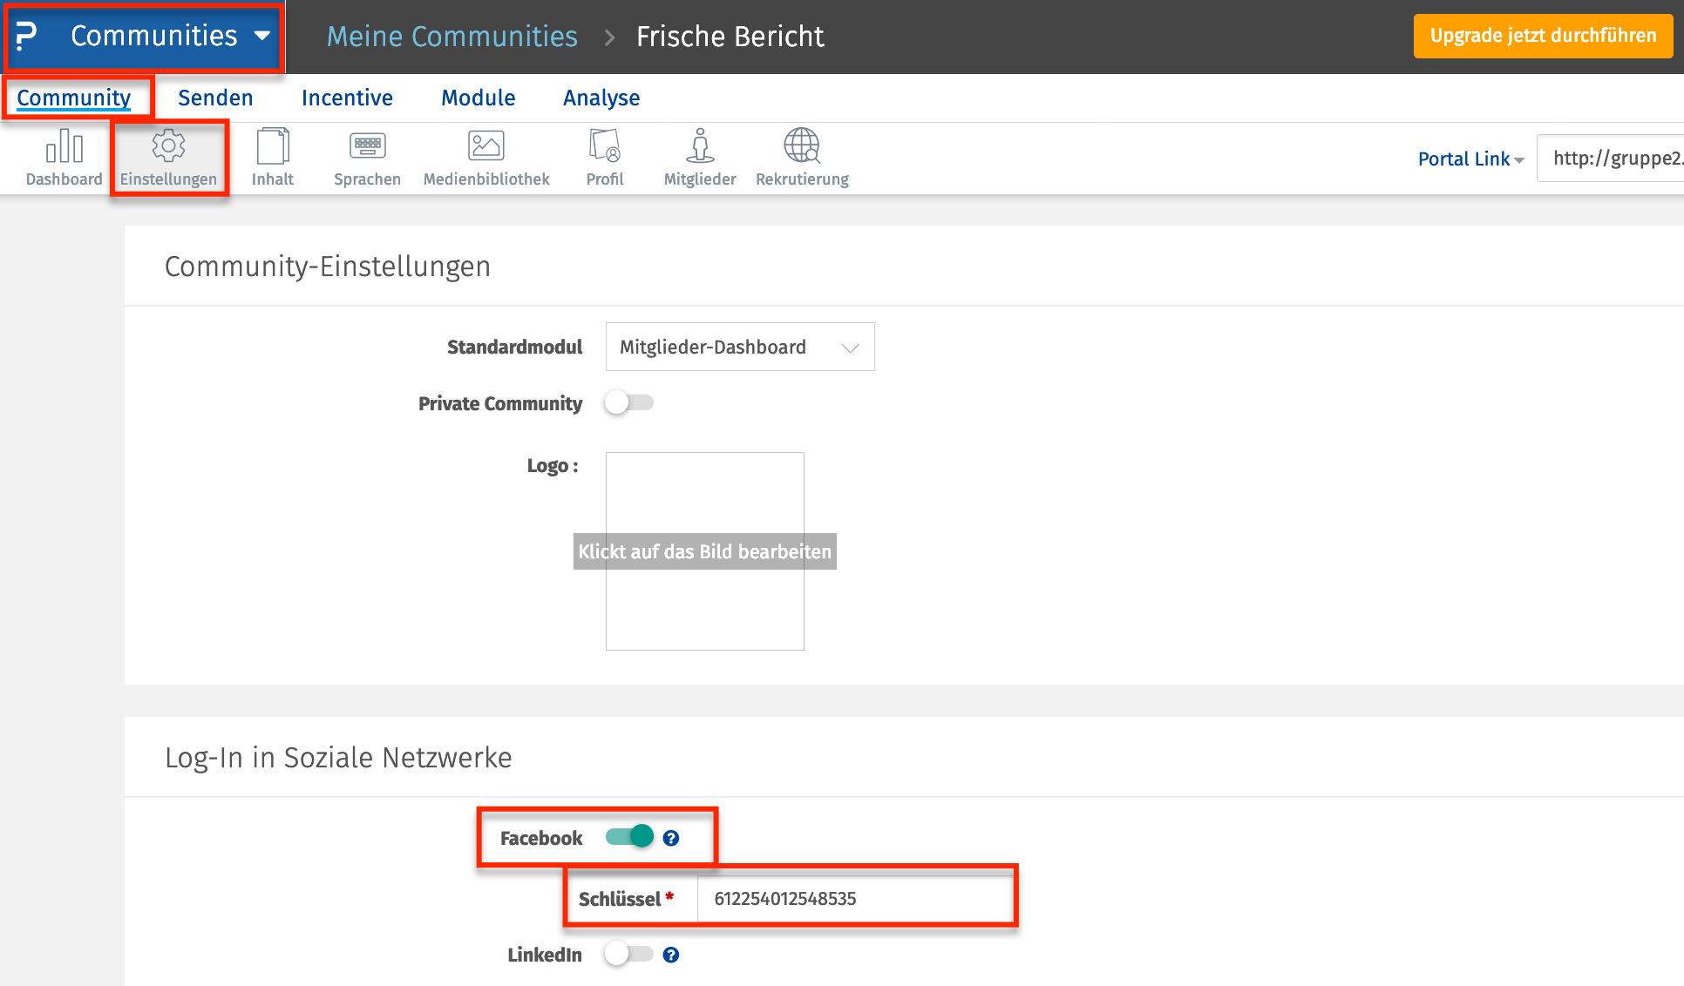Screen dimensions: 1684x986
Task: Switch to the Senden tab
Action: (x=215, y=98)
